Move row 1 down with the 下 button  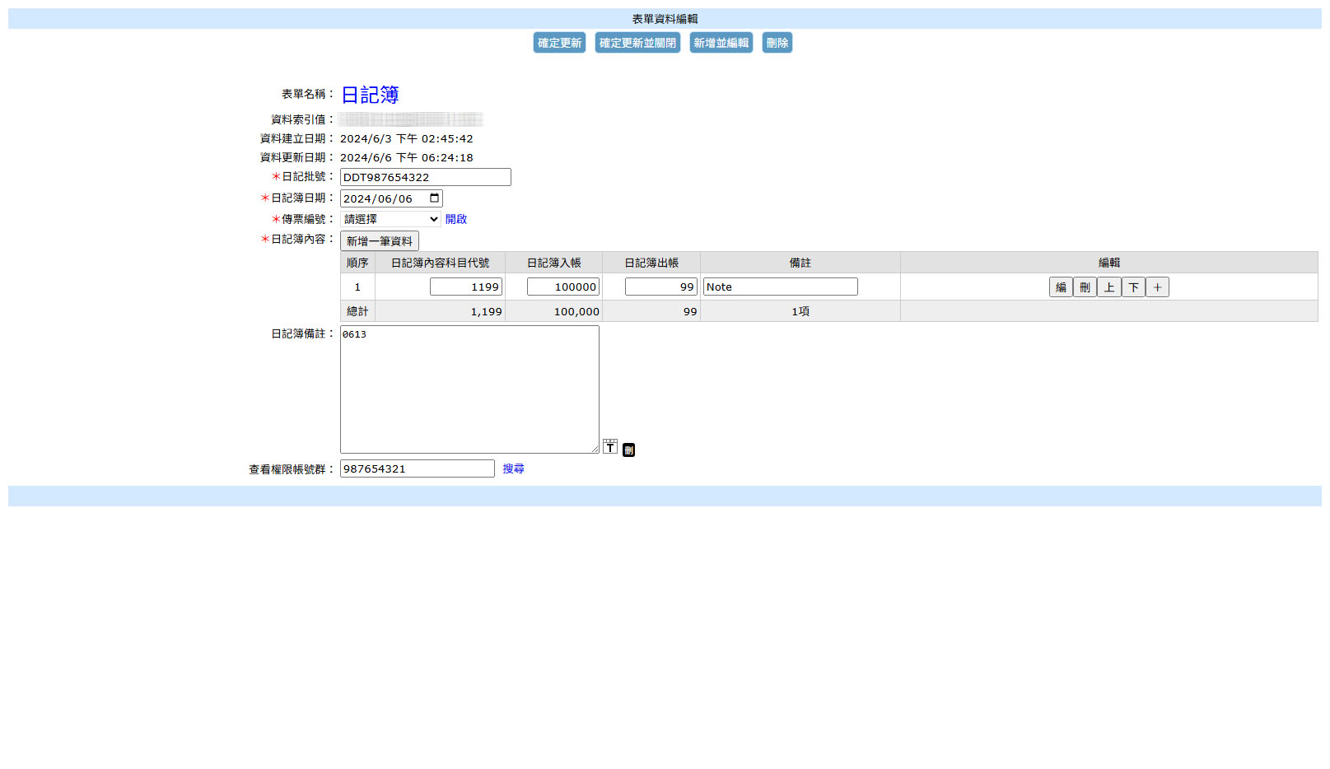click(x=1133, y=287)
